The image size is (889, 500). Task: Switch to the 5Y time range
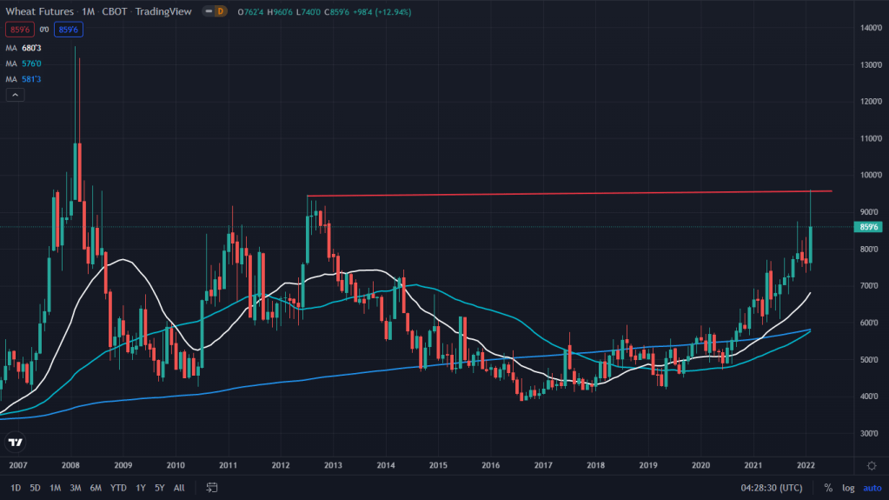159,488
